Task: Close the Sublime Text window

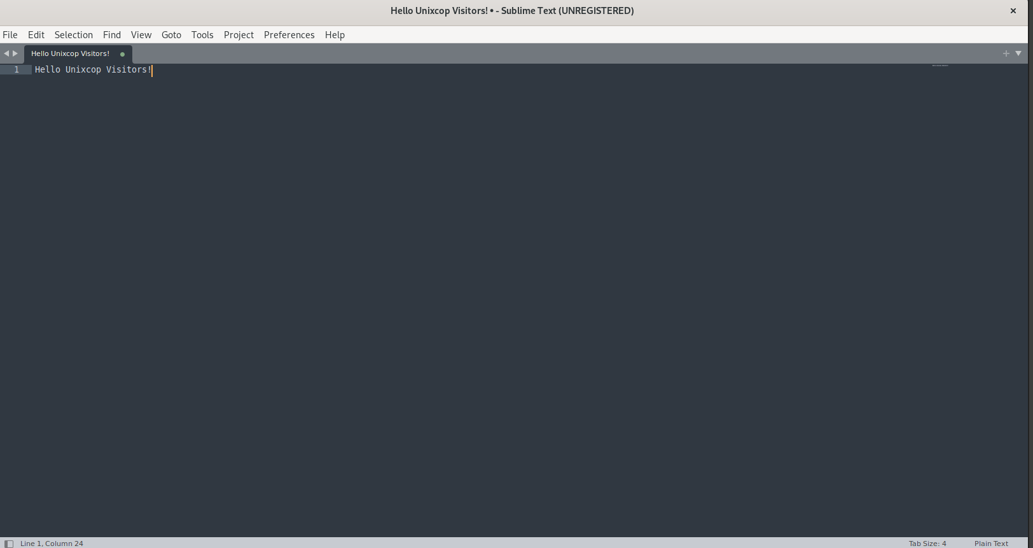Action: point(1013,11)
